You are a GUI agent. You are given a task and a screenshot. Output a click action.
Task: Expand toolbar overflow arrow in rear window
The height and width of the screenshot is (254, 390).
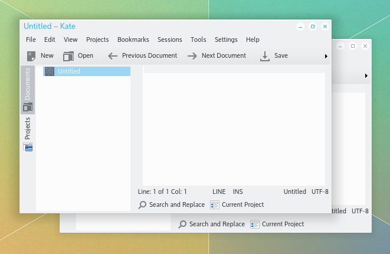coord(366,75)
